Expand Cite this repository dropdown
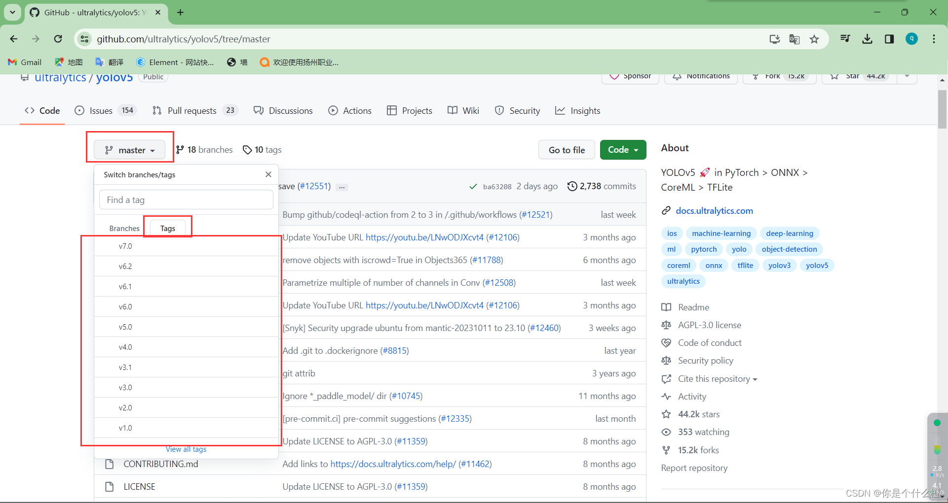948x503 pixels. [x=710, y=379]
